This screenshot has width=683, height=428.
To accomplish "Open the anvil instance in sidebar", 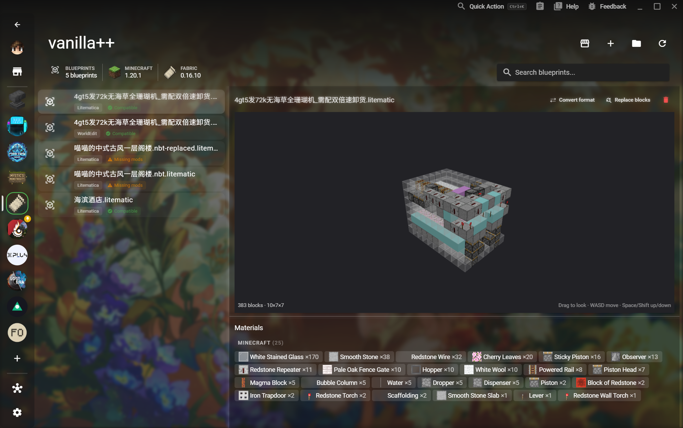I will (x=17, y=100).
